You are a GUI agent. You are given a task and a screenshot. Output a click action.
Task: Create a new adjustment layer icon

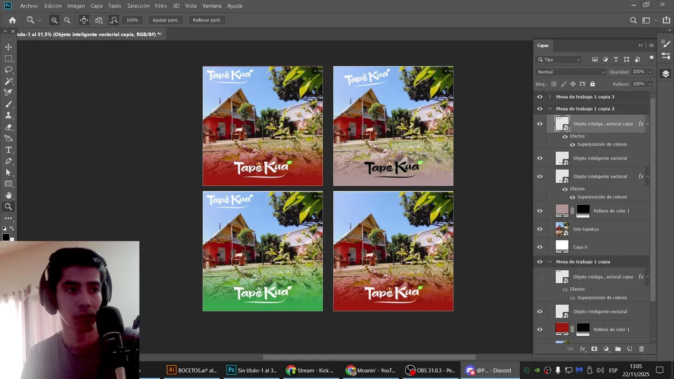(606, 349)
